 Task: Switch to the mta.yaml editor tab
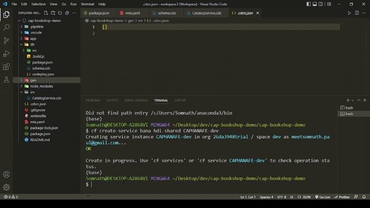click(132, 13)
